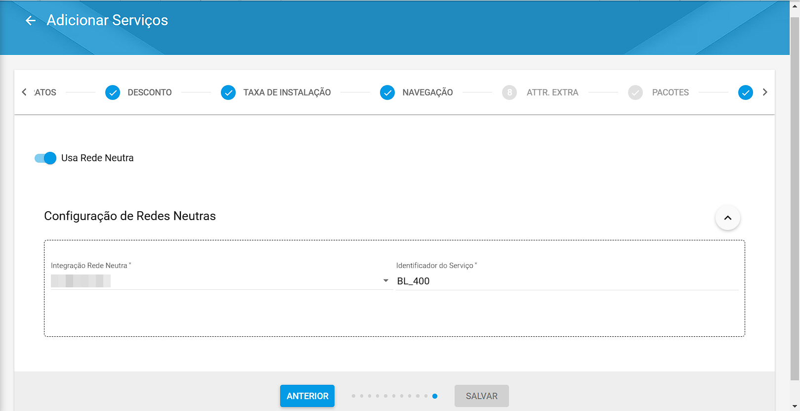This screenshot has width=800, height=411.
Task: Click step number 8 circle icon
Action: pyautogui.click(x=509, y=92)
